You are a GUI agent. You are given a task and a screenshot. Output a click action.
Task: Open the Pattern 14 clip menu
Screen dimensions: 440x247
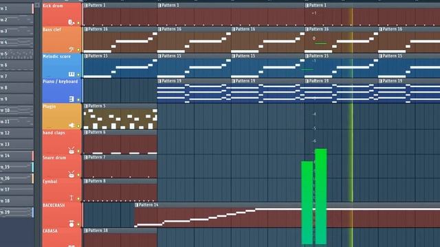[x=136, y=205]
